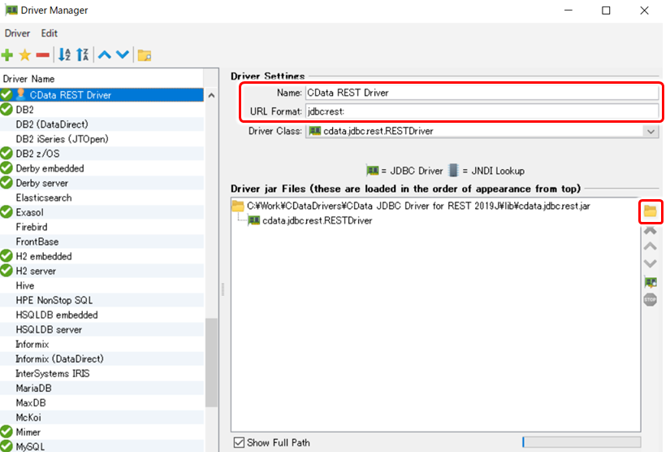Toggle Show Full Path checkbox

(x=239, y=442)
